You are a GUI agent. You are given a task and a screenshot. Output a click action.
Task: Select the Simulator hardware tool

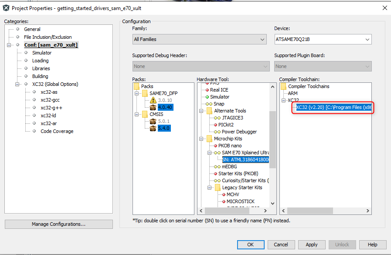tap(219, 97)
